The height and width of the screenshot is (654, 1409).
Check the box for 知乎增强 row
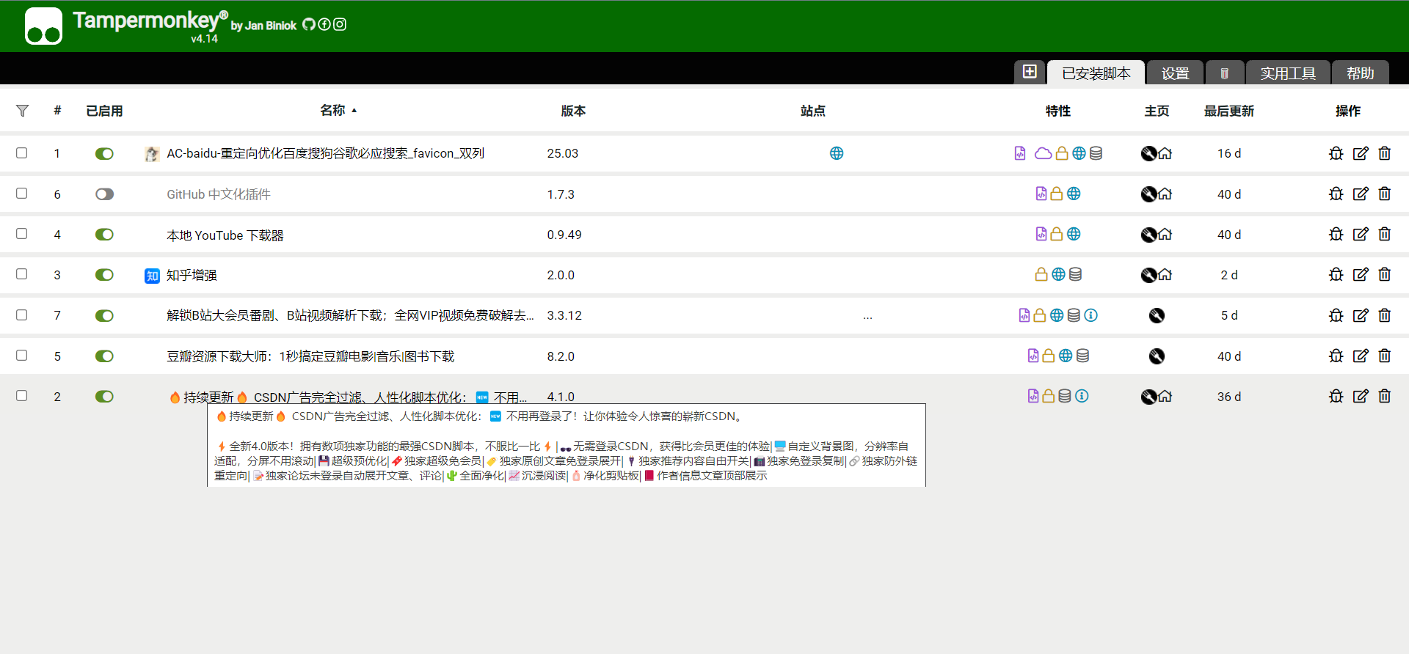(22, 273)
